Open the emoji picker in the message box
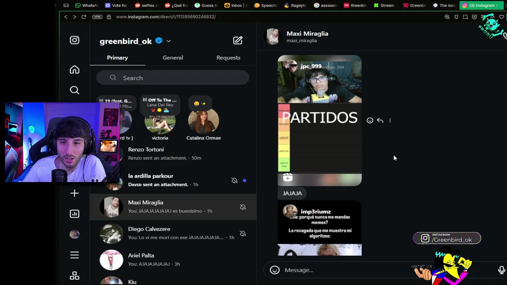Screen dimensions: 507x285 274,270
